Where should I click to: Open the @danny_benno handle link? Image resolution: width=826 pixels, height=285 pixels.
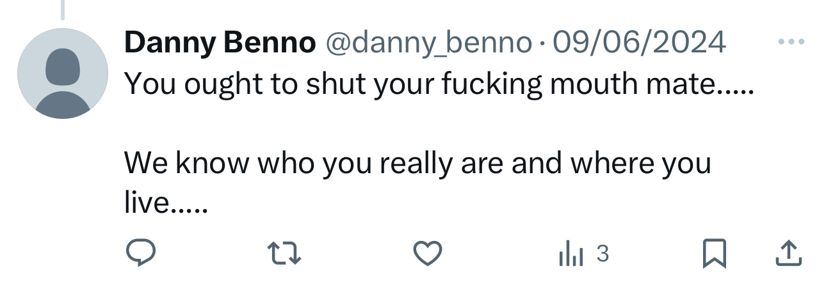pyautogui.click(x=429, y=43)
